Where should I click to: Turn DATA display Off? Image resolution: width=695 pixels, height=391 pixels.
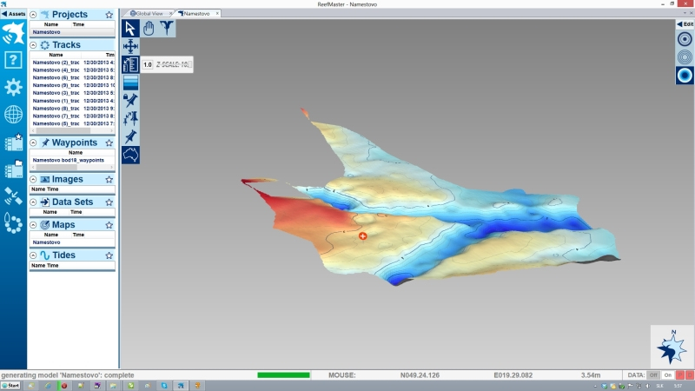pos(654,374)
